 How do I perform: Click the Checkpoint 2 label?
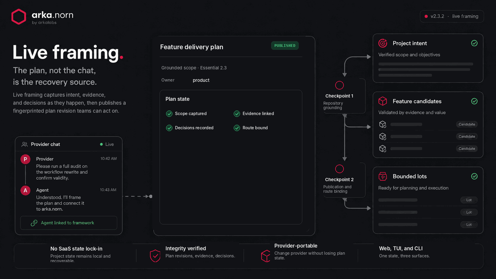coord(339,180)
